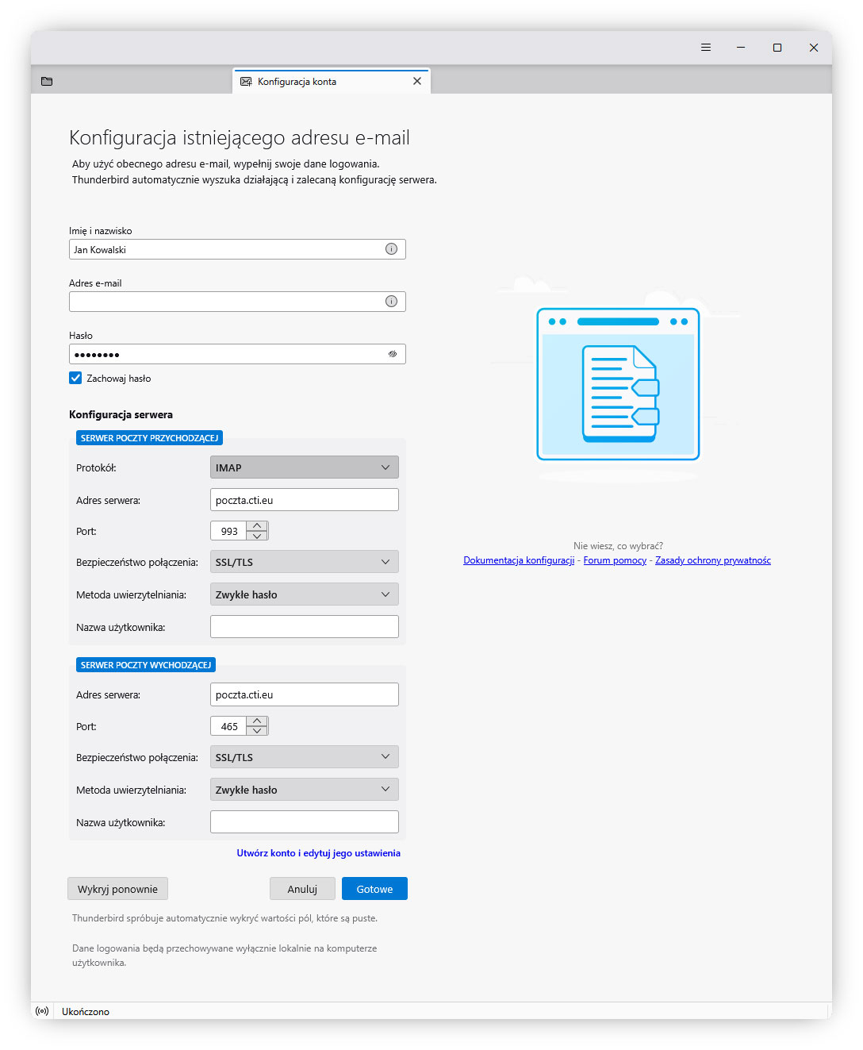This screenshot has height=1050, width=863.
Task: Open the Protokół dropdown showing IMAP
Action: (x=304, y=467)
